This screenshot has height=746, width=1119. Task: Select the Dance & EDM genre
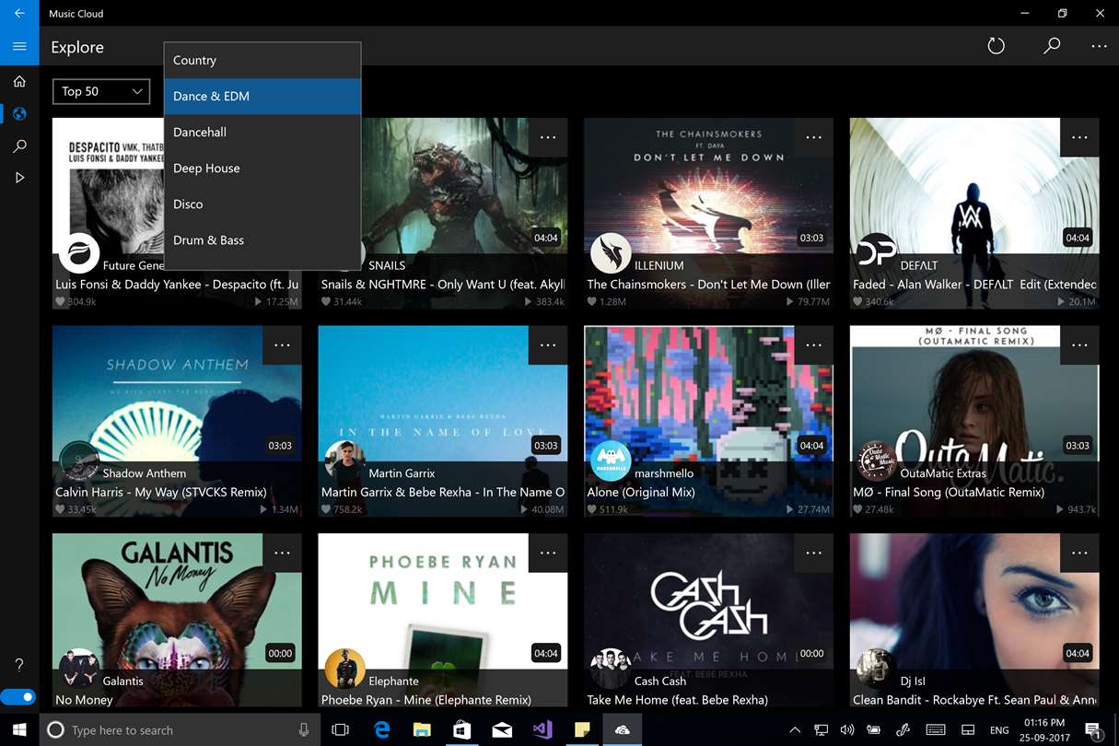click(262, 96)
